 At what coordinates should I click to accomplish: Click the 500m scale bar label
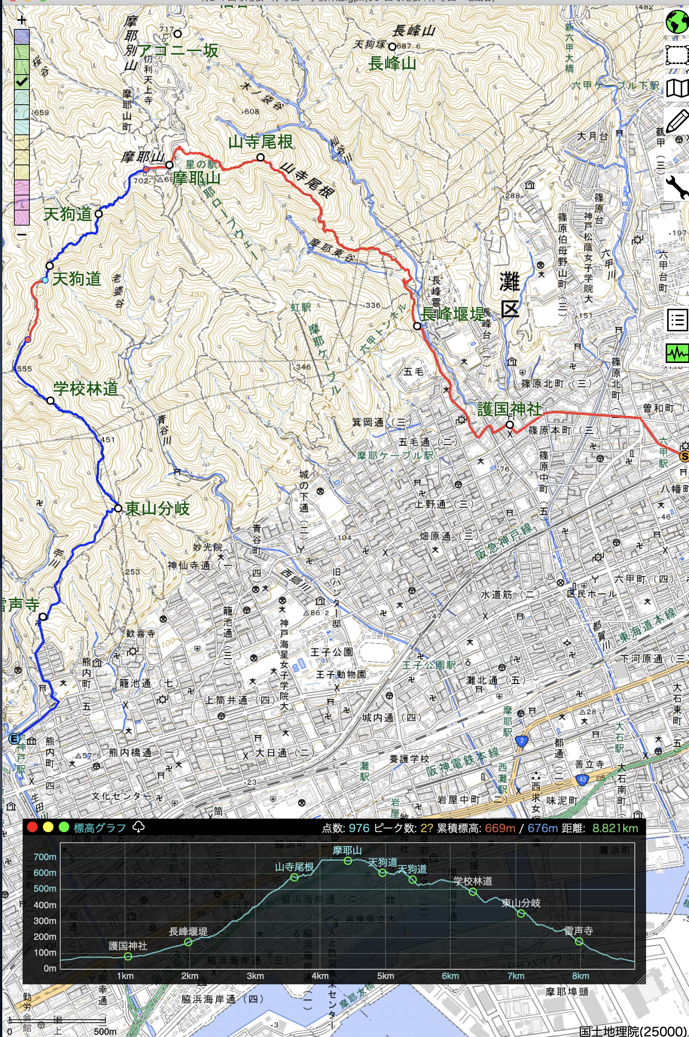click(105, 1031)
